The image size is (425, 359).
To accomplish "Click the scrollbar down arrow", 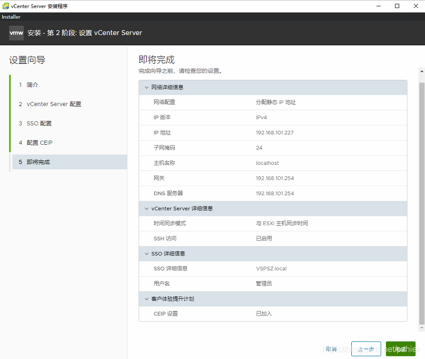I will coord(422,328).
